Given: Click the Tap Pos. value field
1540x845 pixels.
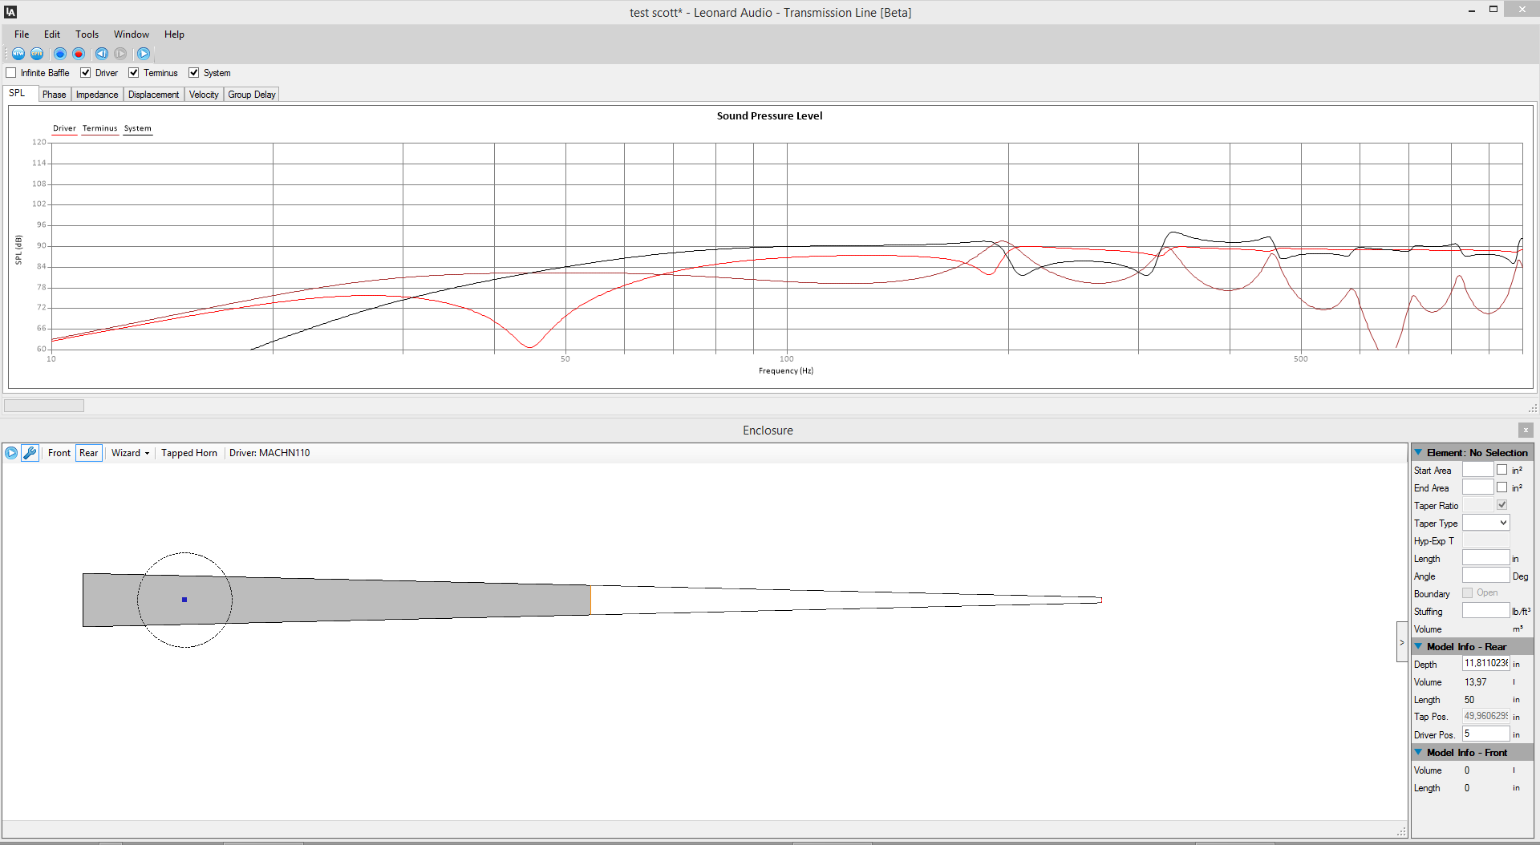Looking at the screenshot, I should 1485,717.
